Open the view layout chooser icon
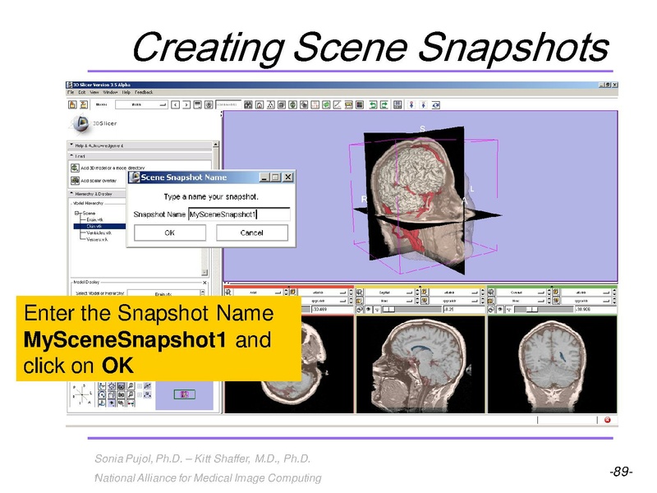Image resolution: width=657 pixels, height=493 pixels. tap(397, 104)
